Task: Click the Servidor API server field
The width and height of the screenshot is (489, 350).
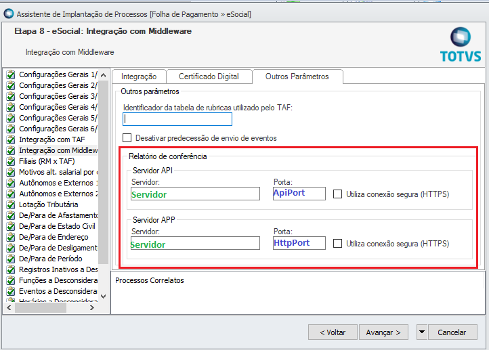Action: 195,194
